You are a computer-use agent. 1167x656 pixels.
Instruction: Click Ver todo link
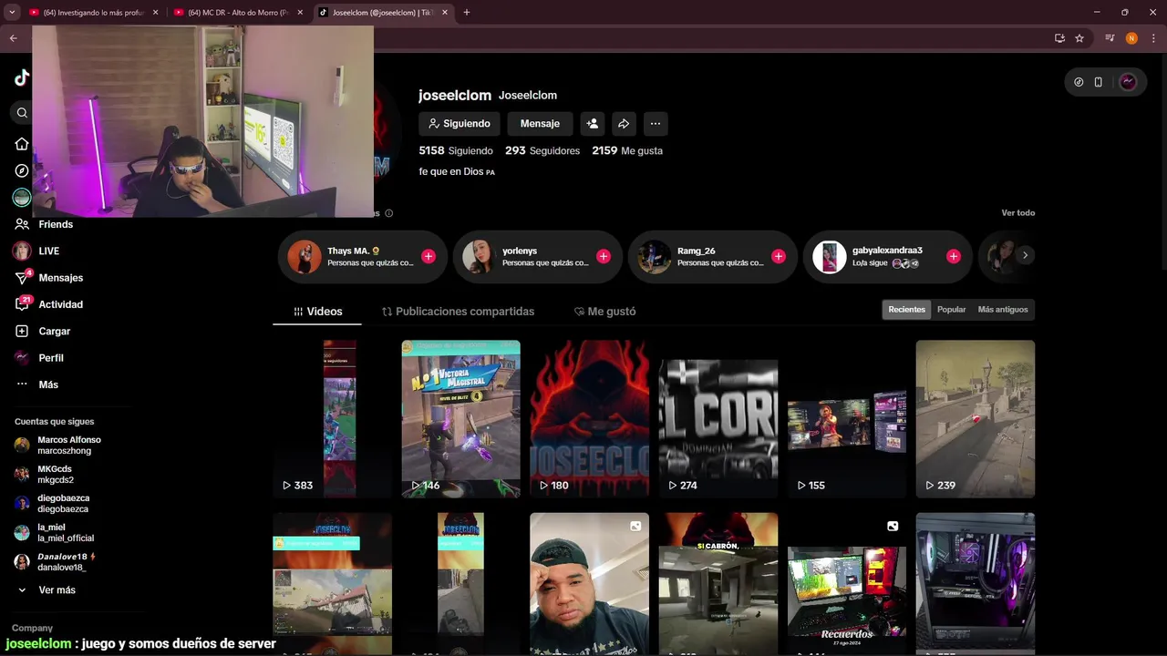pyautogui.click(x=1017, y=212)
